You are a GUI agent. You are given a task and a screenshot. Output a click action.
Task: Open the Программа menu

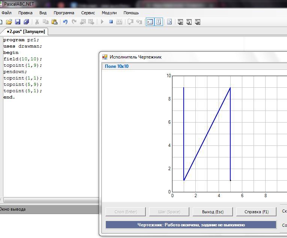tap(63, 13)
